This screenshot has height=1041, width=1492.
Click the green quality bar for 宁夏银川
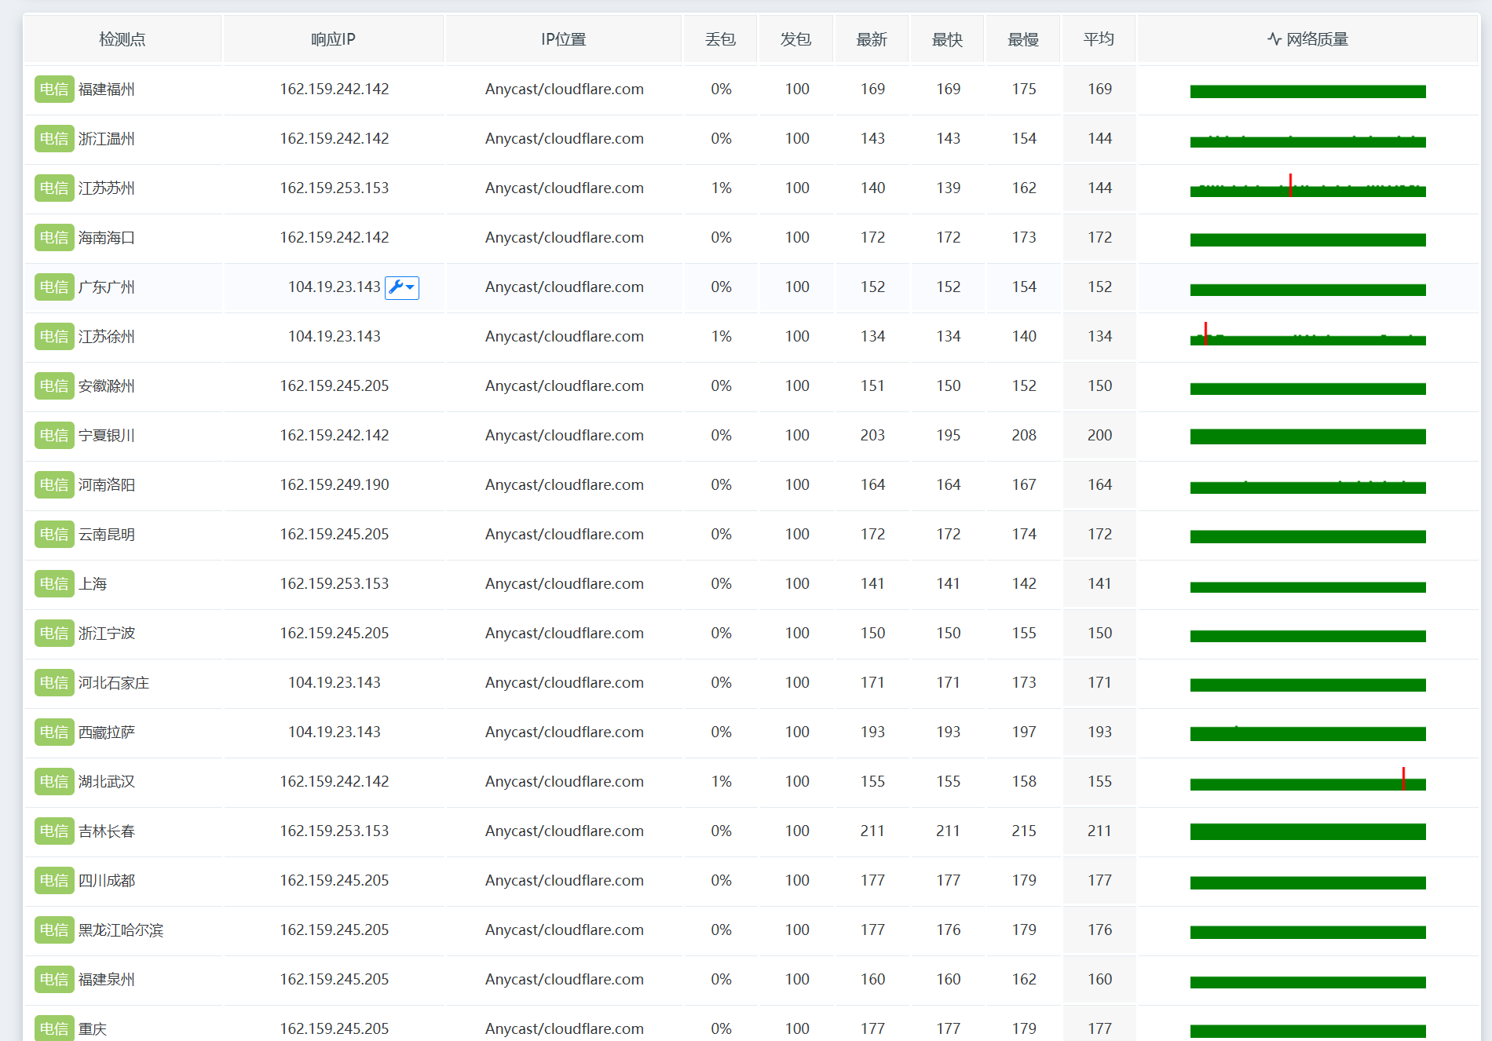tap(1307, 436)
